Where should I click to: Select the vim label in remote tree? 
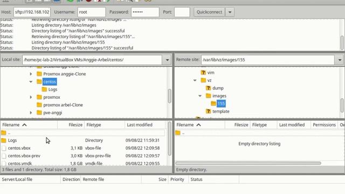tap(211, 73)
